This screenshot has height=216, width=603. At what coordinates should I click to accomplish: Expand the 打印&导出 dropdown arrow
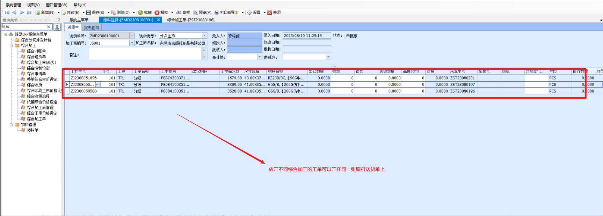tap(242, 13)
